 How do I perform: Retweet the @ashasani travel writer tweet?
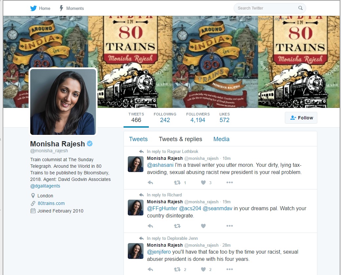177,183
